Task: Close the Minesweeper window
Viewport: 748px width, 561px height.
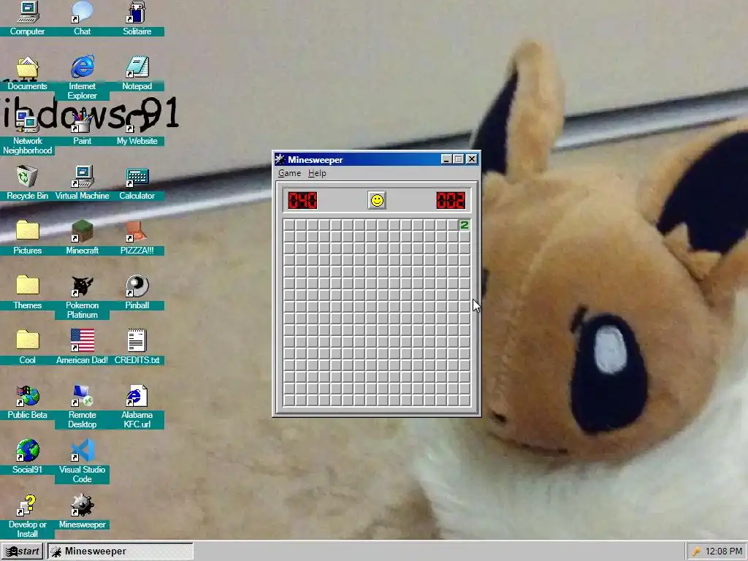Action: coord(472,159)
